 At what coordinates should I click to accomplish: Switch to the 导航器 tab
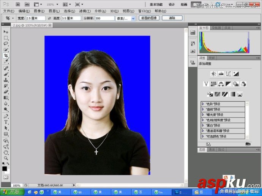[x=216, y=28]
